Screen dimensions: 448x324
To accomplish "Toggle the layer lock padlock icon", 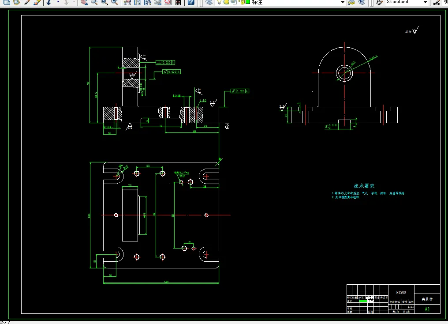I will (242, 2).
